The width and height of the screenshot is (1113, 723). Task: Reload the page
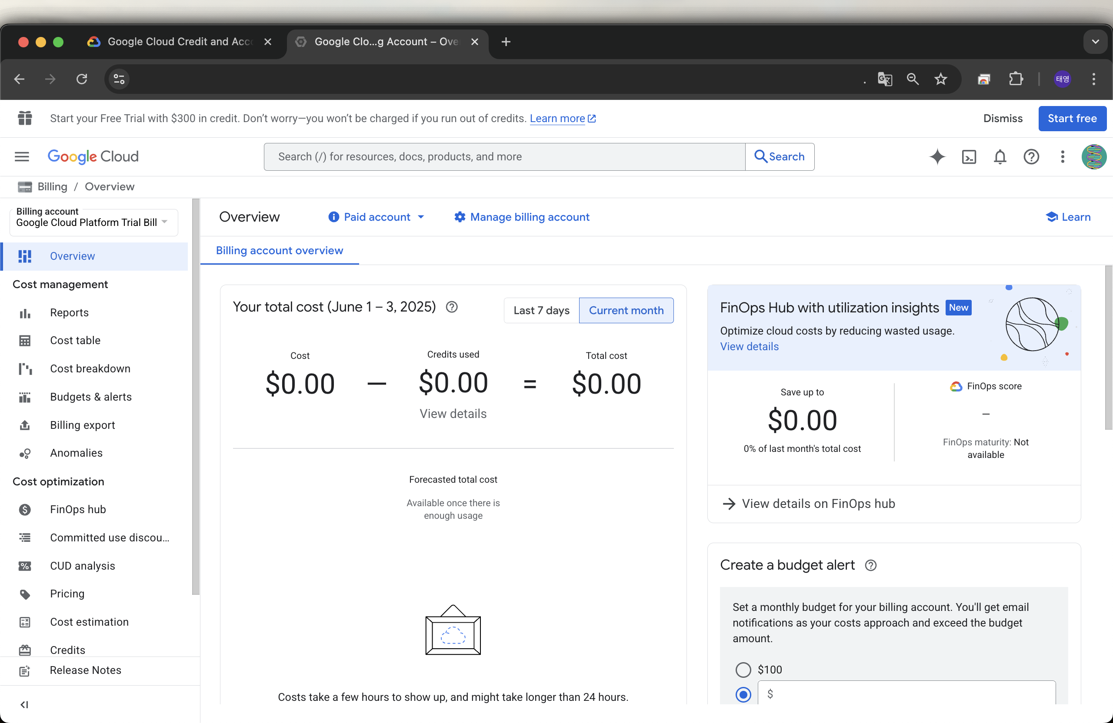coord(82,79)
